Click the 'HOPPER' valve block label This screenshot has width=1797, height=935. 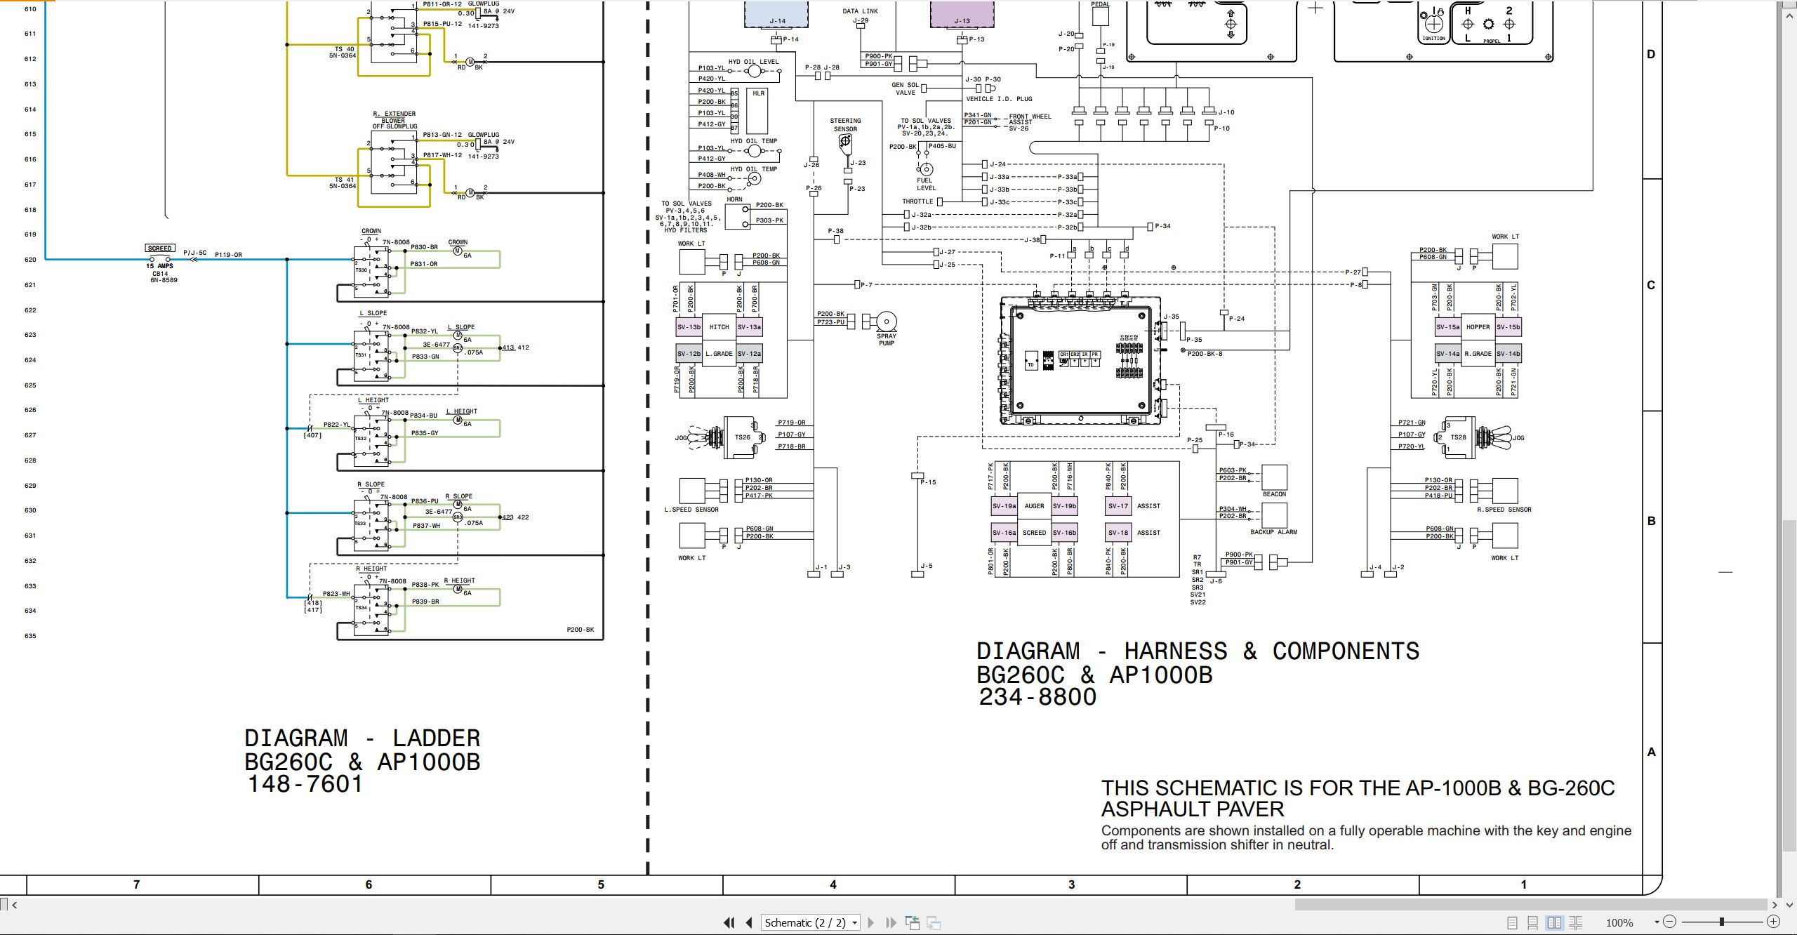[x=1478, y=327]
